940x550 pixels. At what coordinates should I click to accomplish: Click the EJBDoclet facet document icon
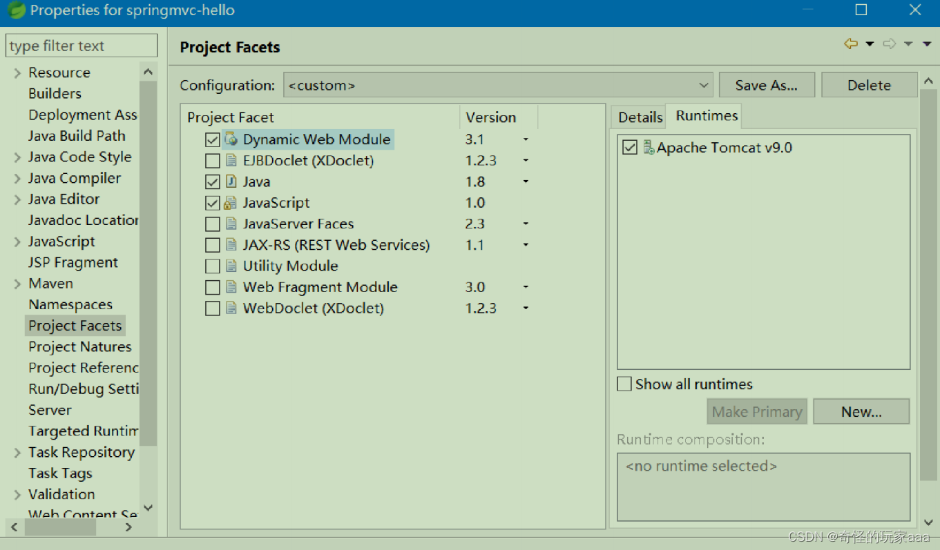point(232,161)
